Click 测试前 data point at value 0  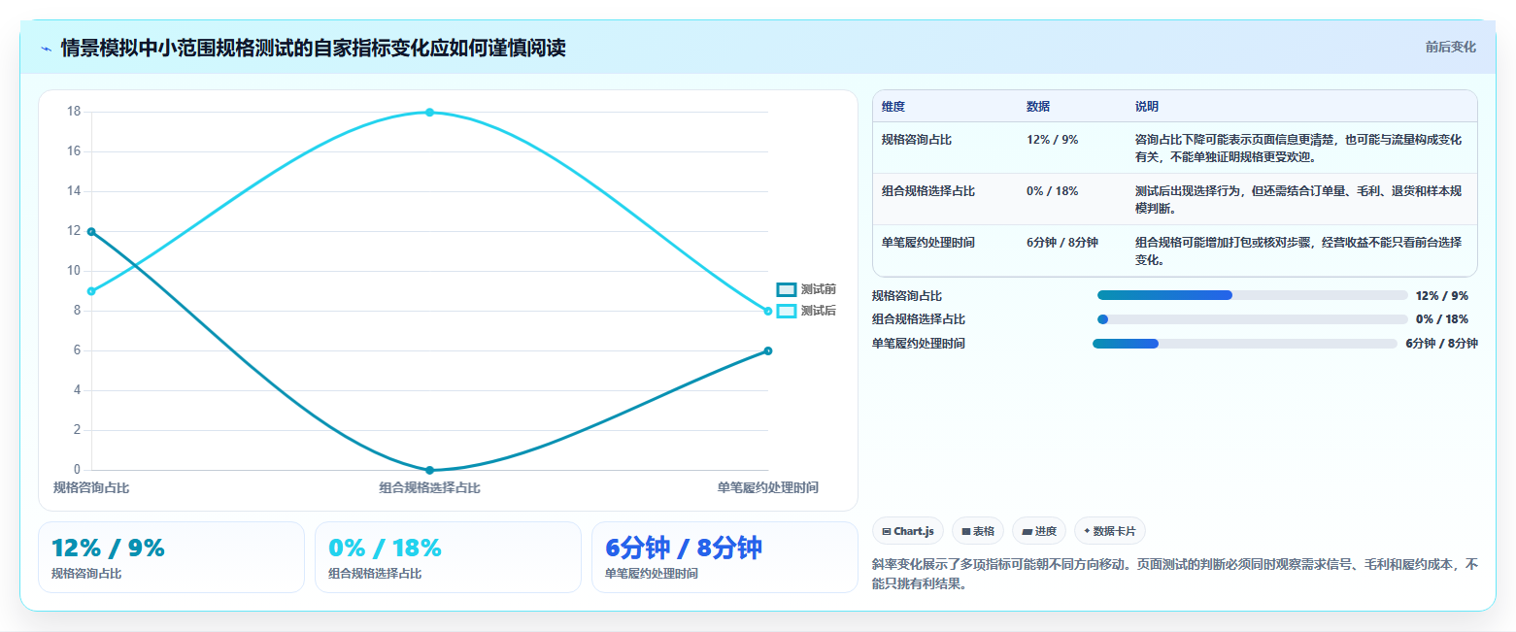click(x=429, y=470)
